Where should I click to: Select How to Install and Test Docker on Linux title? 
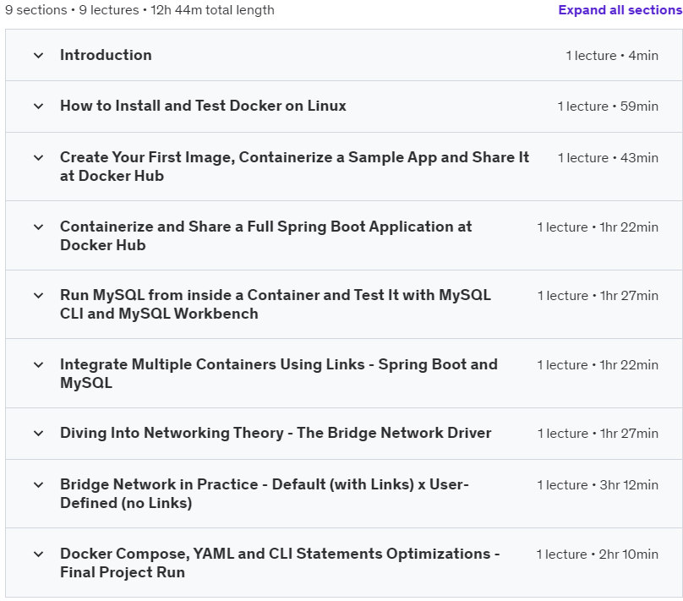coord(203,106)
